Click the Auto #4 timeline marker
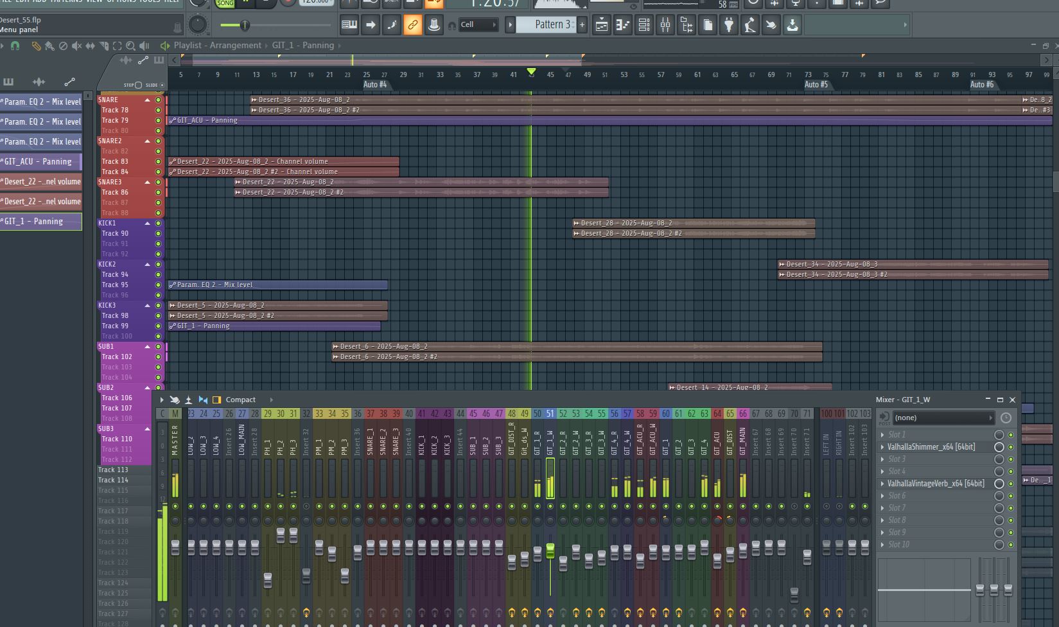 pos(375,85)
